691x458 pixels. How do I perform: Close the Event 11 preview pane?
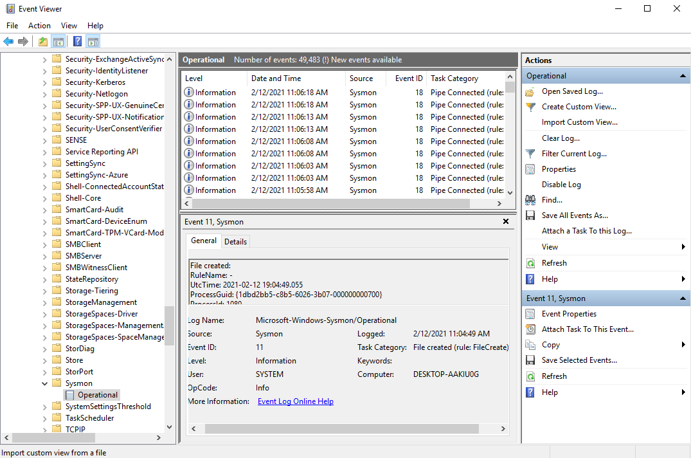click(506, 221)
